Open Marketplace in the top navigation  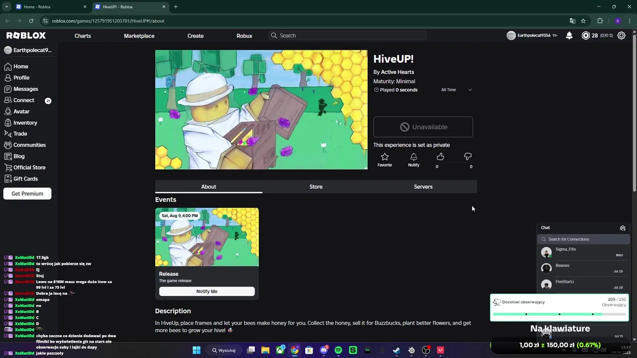pos(139,36)
